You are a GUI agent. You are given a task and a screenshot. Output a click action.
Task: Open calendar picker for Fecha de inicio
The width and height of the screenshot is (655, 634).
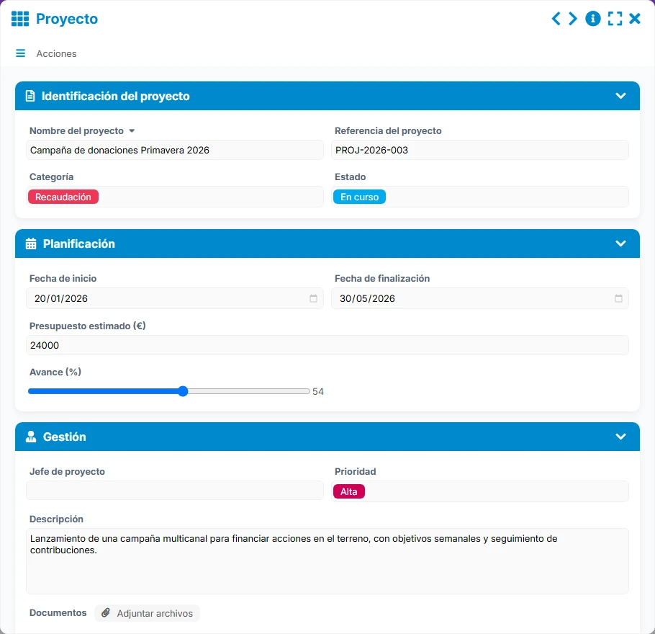(313, 298)
